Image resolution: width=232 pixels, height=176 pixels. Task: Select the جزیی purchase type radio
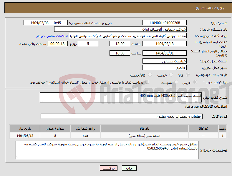[x=195, y=82]
